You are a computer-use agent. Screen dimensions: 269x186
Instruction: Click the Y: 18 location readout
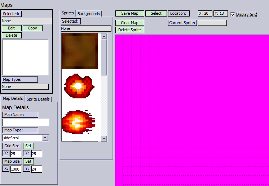(x=221, y=14)
